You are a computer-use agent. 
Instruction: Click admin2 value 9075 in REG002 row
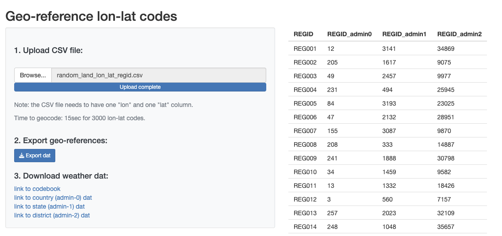(x=444, y=62)
